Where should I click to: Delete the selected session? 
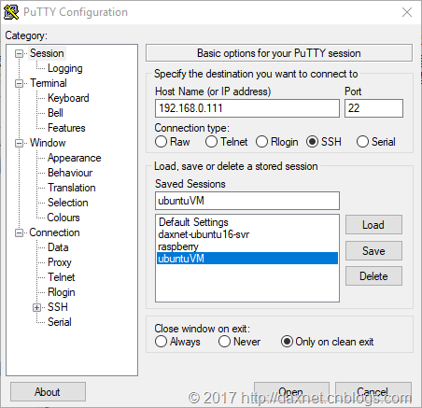click(373, 276)
